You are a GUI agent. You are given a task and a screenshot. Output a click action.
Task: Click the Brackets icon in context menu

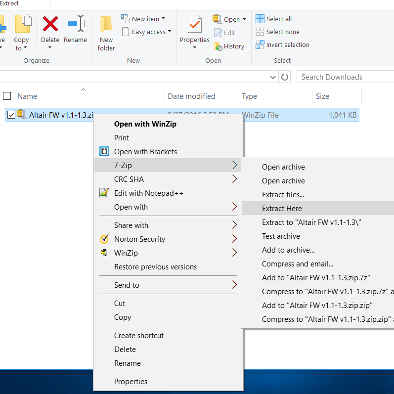(x=104, y=151)
